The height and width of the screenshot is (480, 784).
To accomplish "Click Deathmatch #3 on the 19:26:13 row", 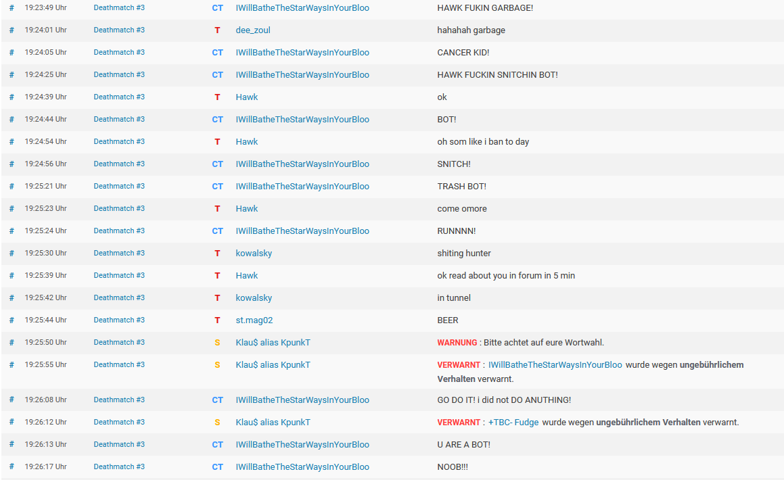I will (x=119, y=445).
